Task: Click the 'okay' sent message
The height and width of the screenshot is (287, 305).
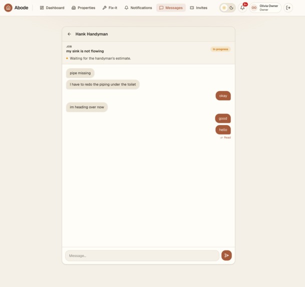Action: tap(223, 96)
